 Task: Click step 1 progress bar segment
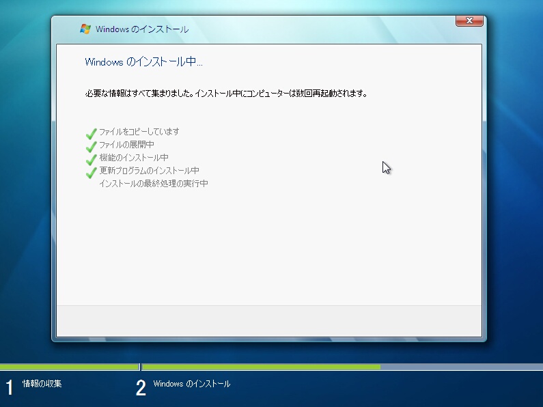pyautogui.click(x=69, y=367)
